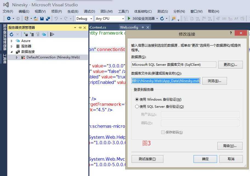Click the 取消 Cancel button
Image resolution: width=250 pixels, height=176 pixels.
[231, 159]
